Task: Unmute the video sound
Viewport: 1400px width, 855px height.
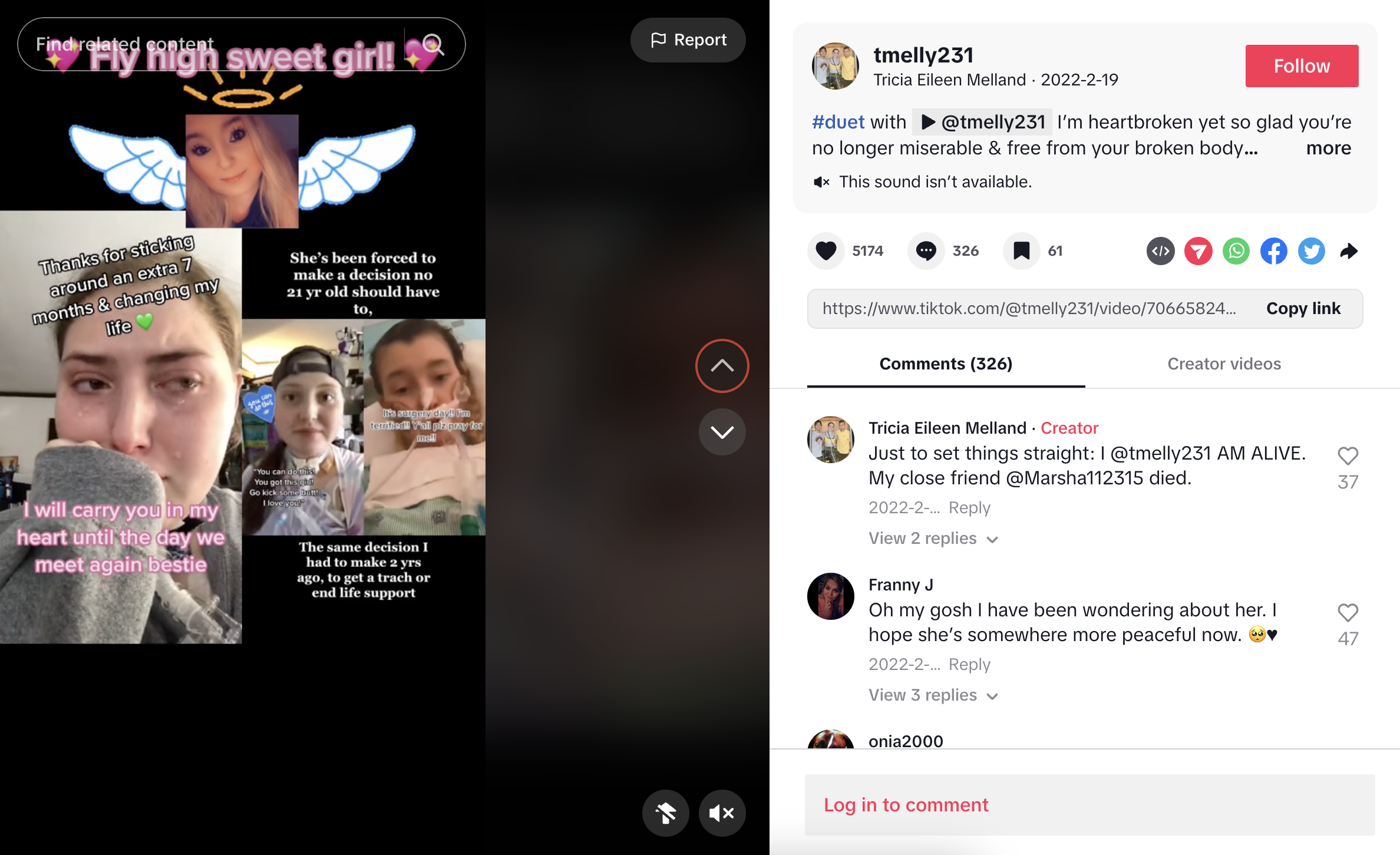Action: click(x=722, y=813)
